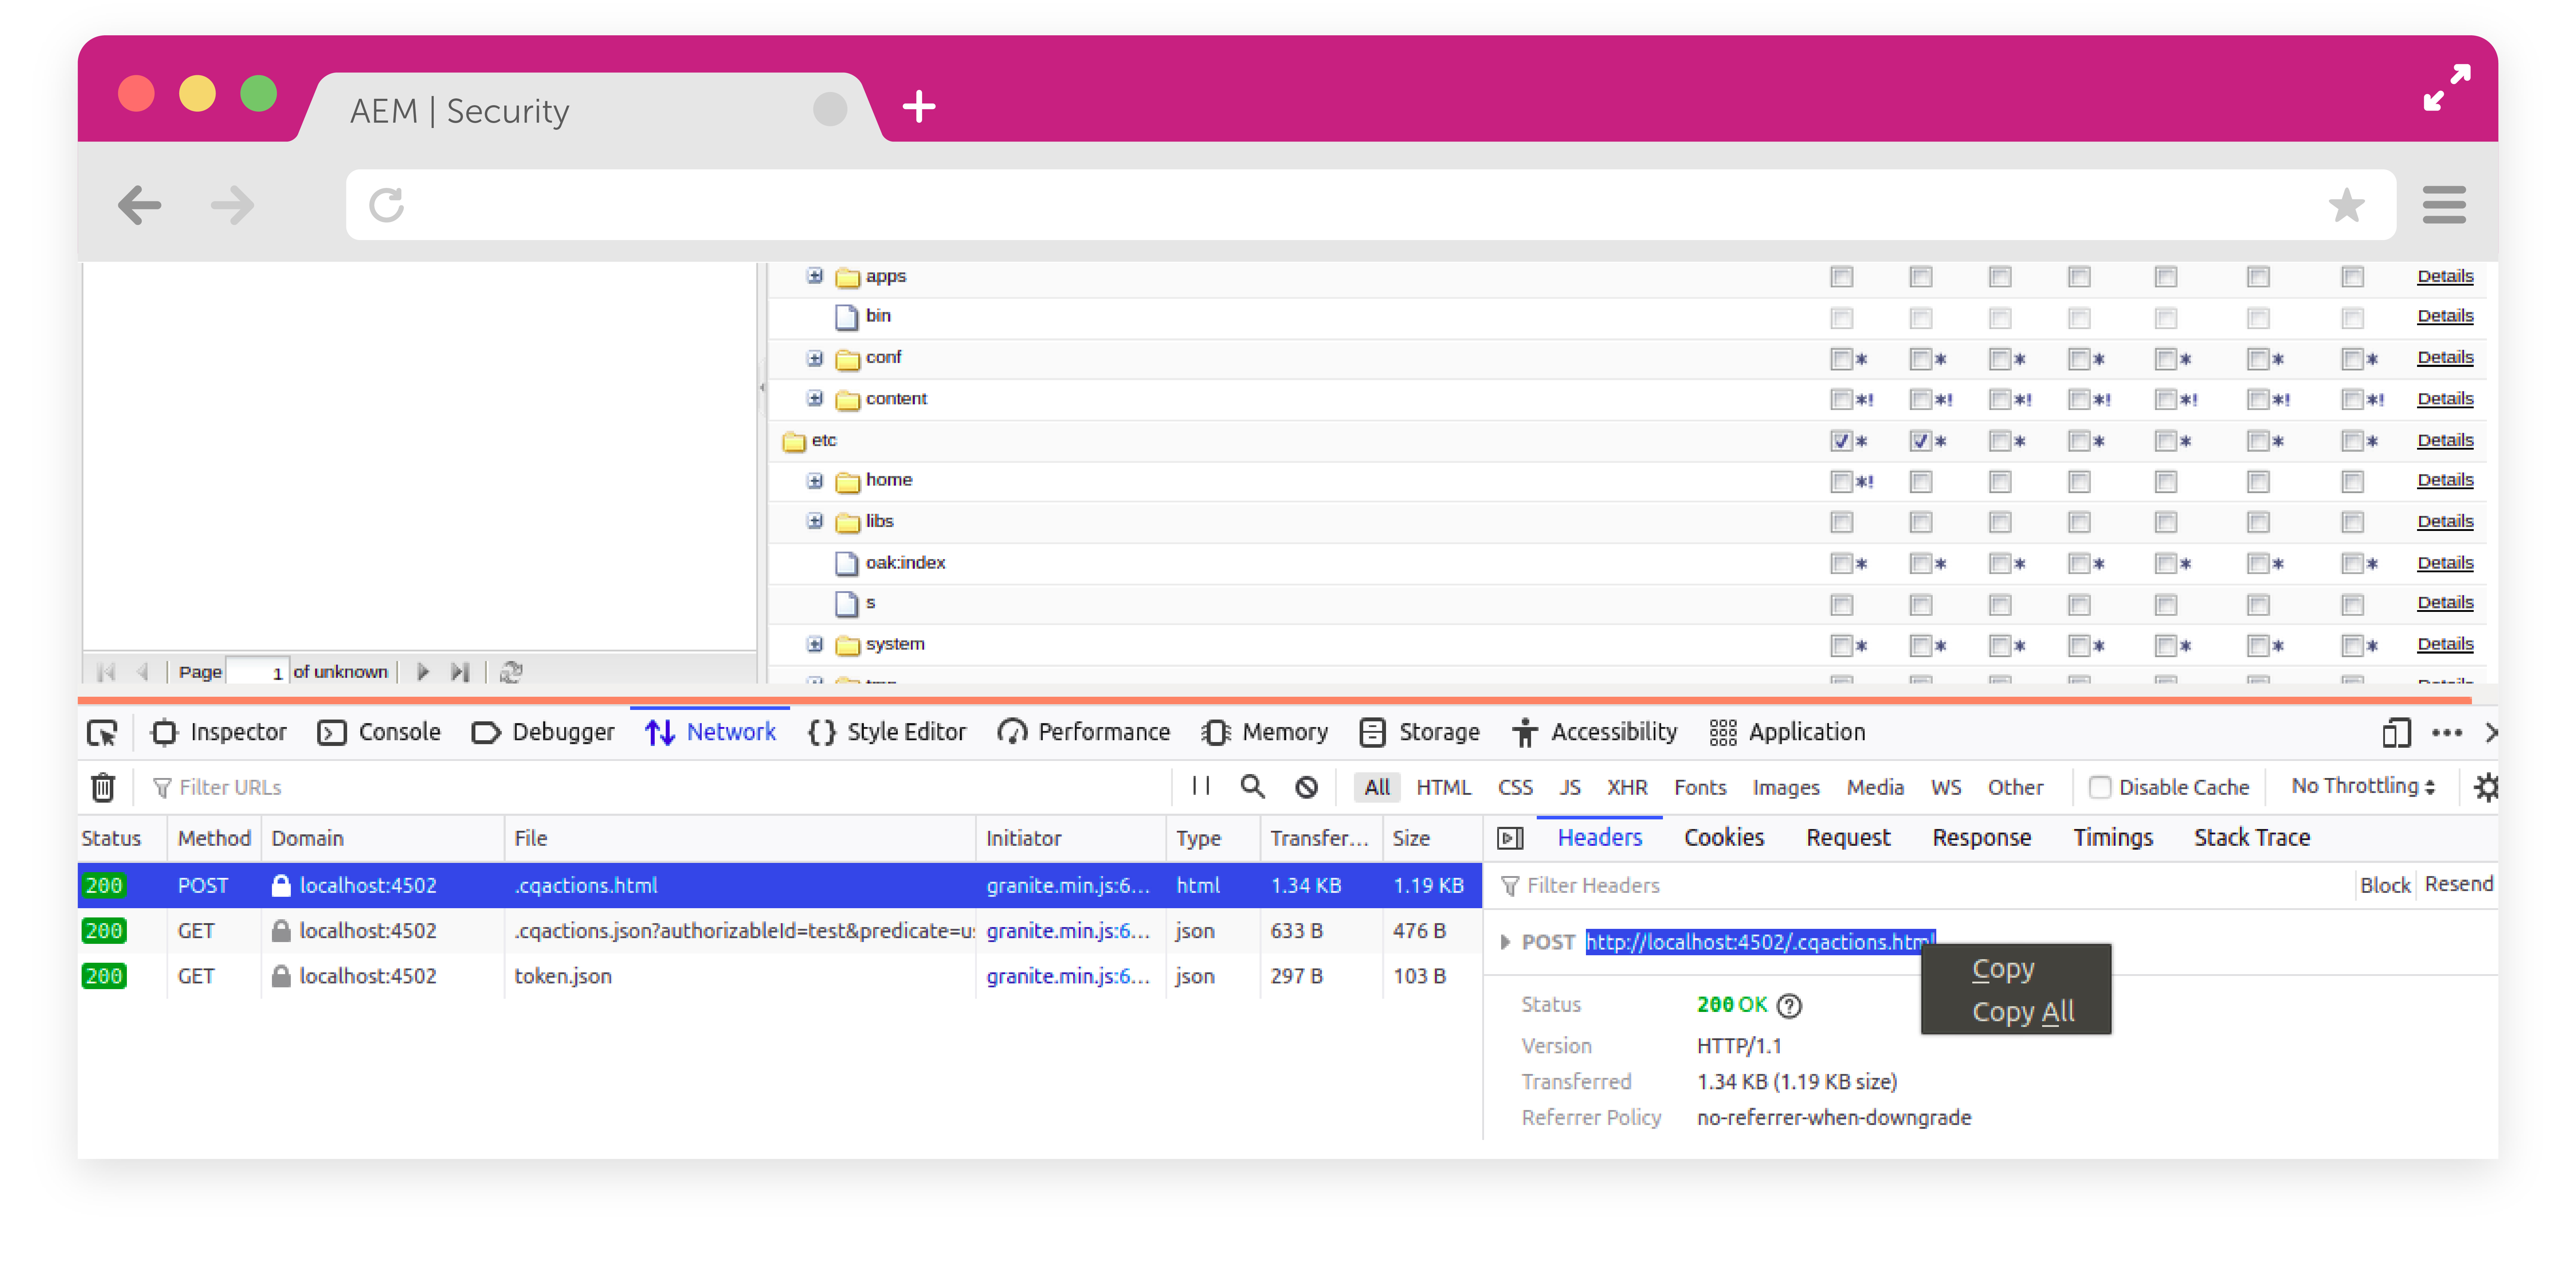Reload the browser page

pos(386,205)
